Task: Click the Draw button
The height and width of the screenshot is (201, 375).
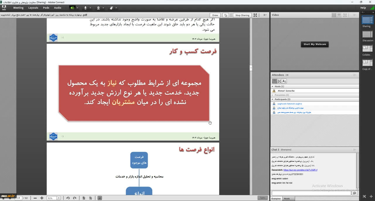Action: tap(215, 15)
